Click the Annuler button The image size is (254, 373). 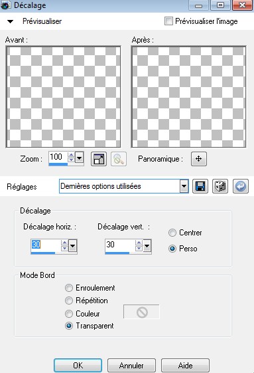(x=131, y=365)
